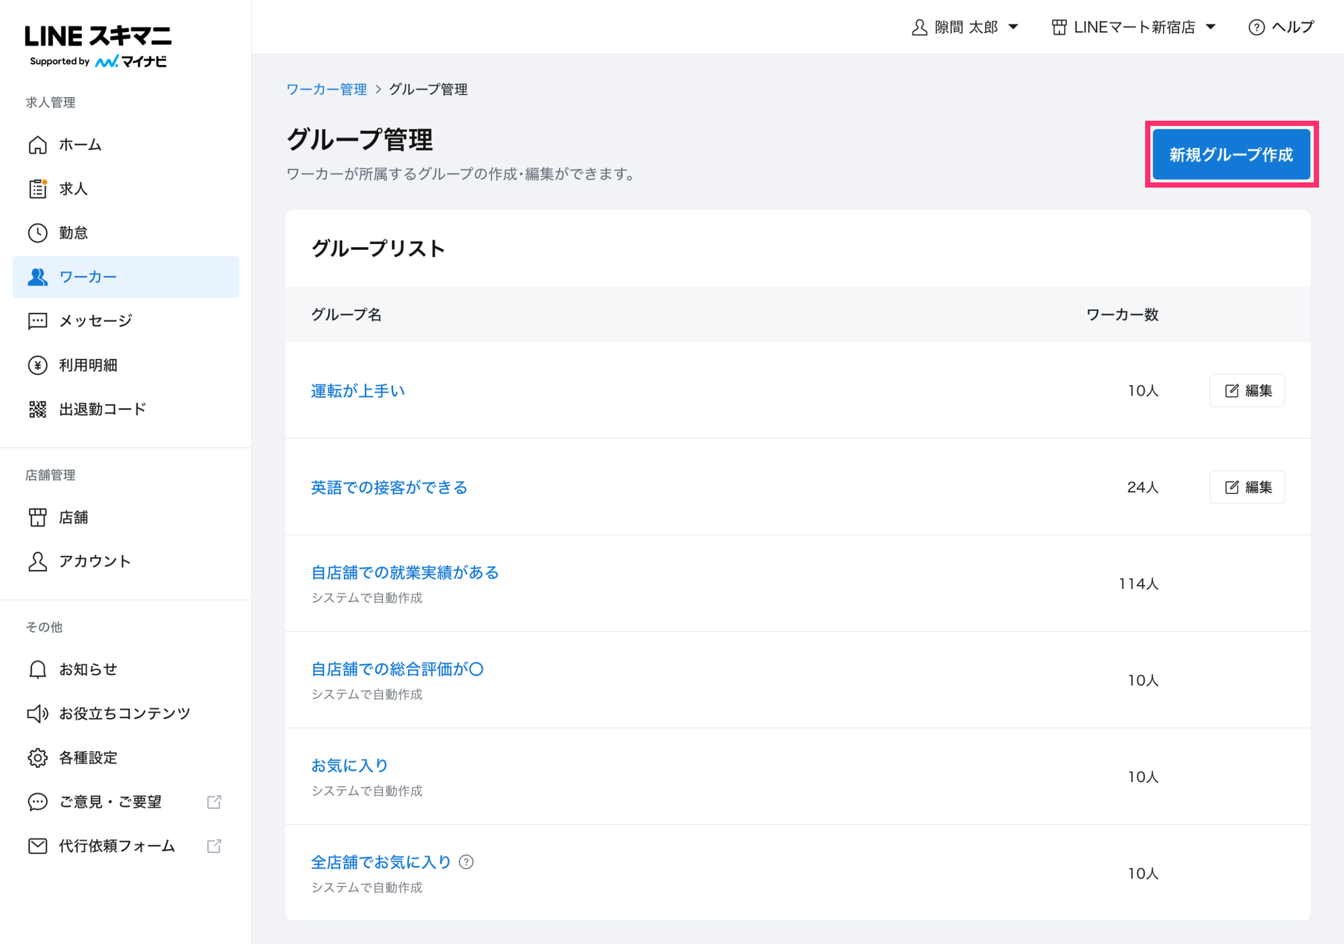Click help icon beside 全店舗でお気に入り
The height and width of the screenshot is (944, 1344).
click(467, 862)
